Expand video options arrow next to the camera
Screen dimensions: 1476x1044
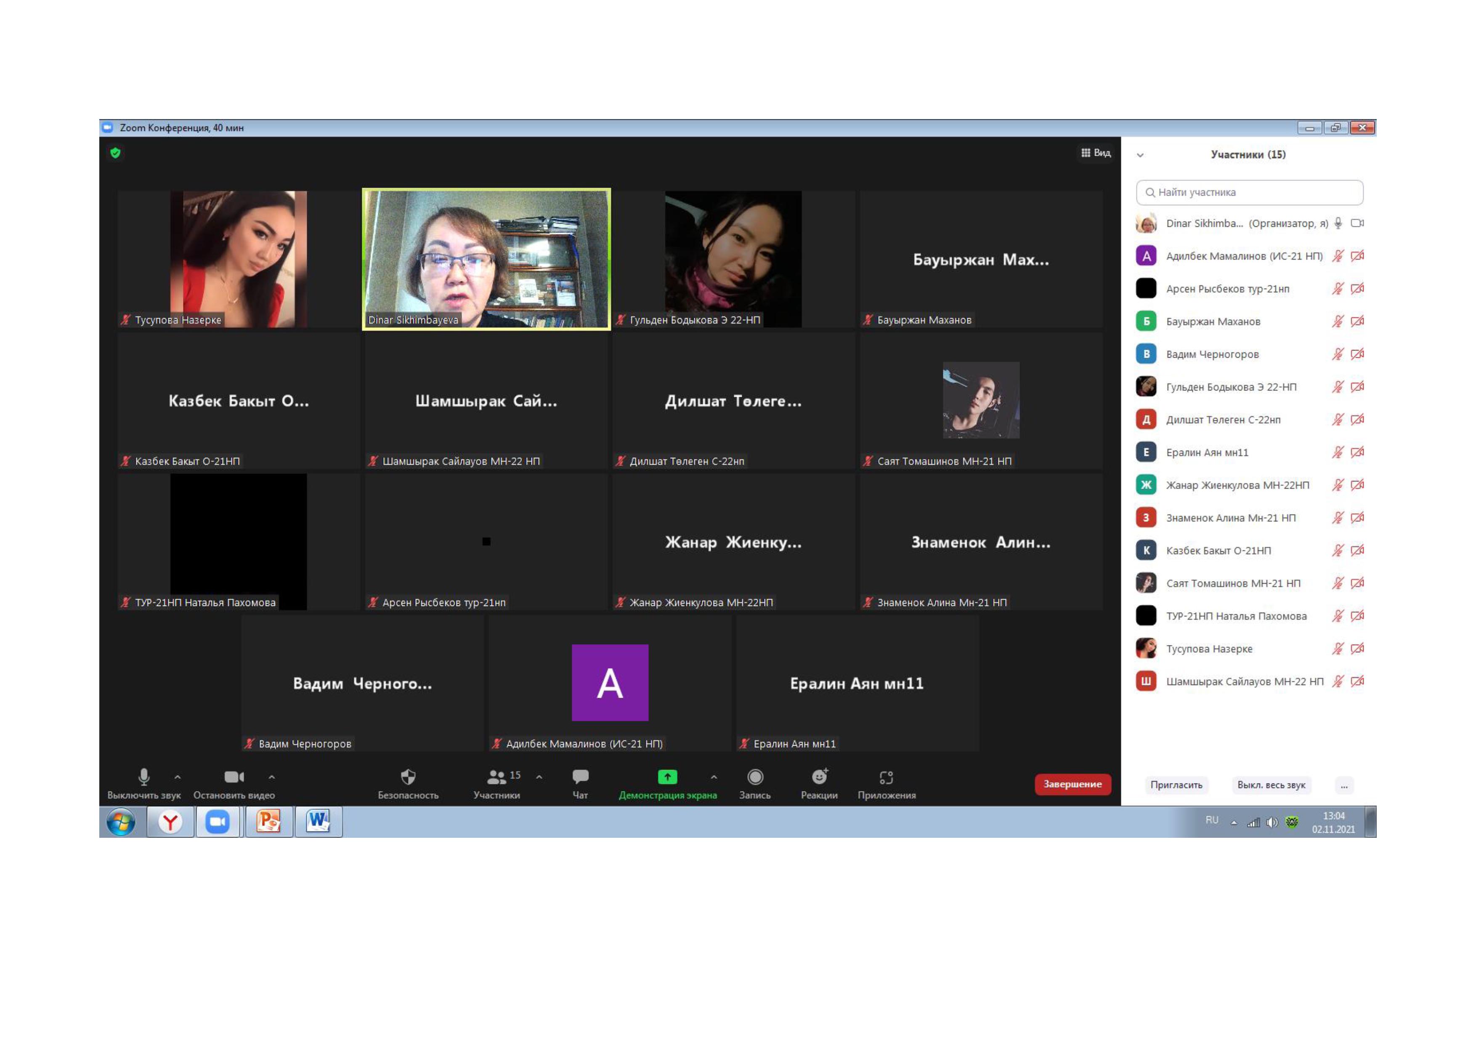coord(272,777)
